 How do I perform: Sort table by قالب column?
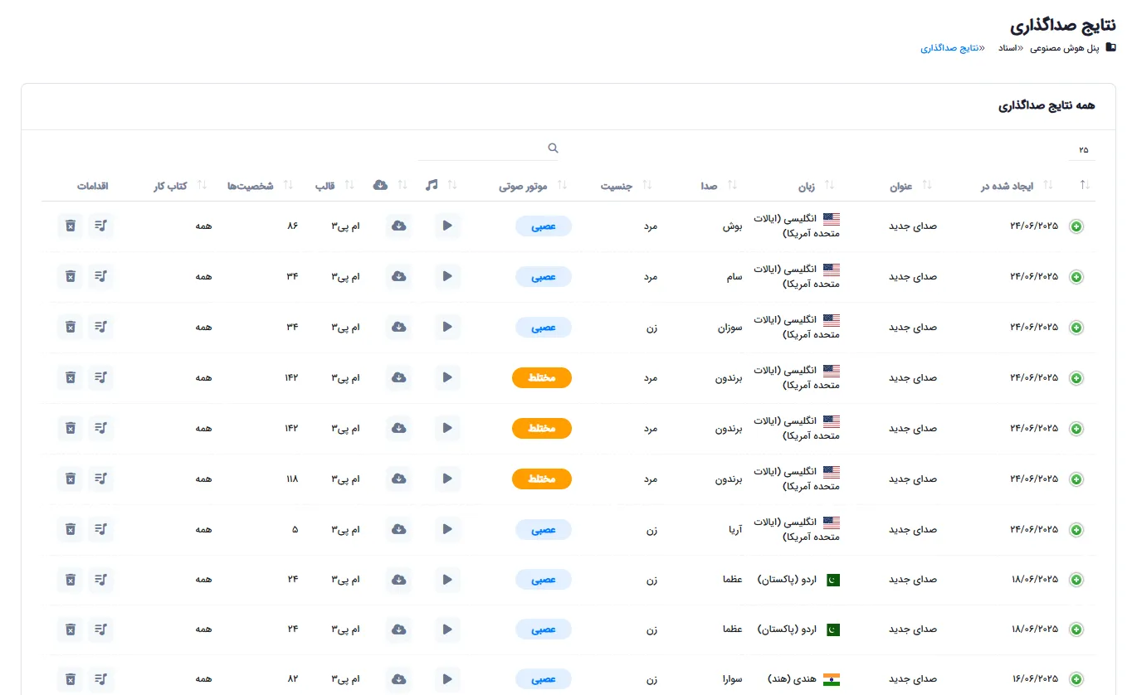[334, 186]
